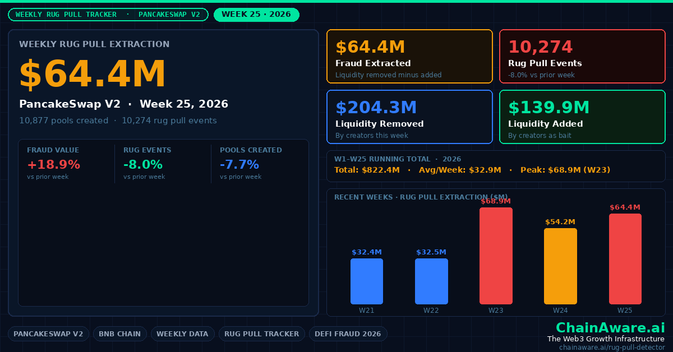Image resolution: width=673 pixels, height=352 pixels.
Task: Select the DEFI FRAUD 2026 tag
Action: click(348, 334)
